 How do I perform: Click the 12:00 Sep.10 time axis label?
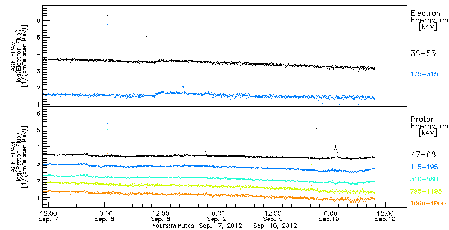click(385, 217)
